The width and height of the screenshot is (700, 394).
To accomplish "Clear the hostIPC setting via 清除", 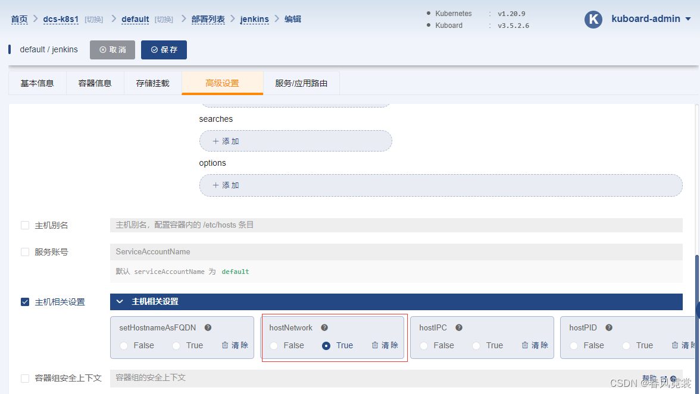I will tap(535, 345).
